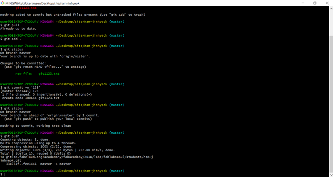Click the scrollbar down arrow
Image resolution: width=333 pixels, height=177 pixels.
[x=331, y=175]
